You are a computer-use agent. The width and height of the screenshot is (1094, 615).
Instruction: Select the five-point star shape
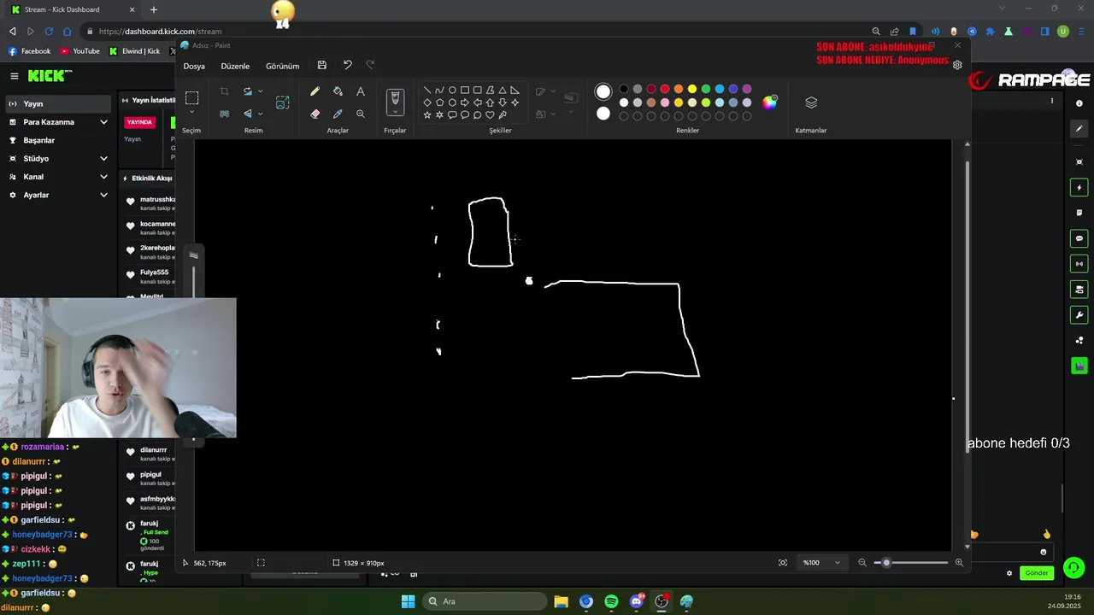tap(427, 114)
